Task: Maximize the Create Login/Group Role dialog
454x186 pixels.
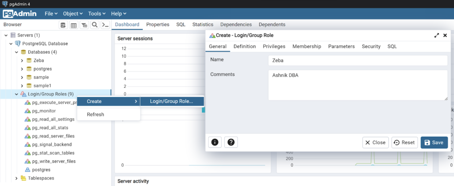Action: [437, 36]
